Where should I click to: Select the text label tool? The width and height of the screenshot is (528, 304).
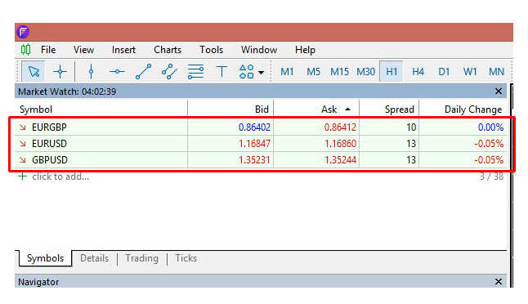(221, 71)
